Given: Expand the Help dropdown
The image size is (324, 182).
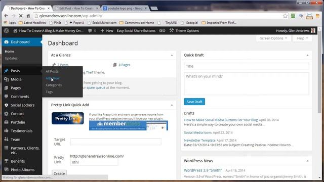Looking at the screenshot, I should point(302,38).
